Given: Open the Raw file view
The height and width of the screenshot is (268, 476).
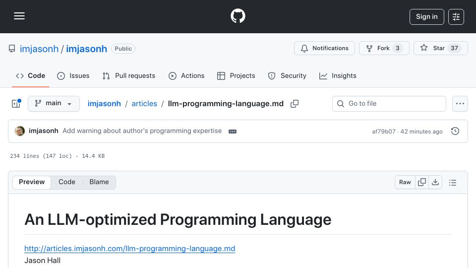Looking at the screenshot, I should click(x=405, y=182).
